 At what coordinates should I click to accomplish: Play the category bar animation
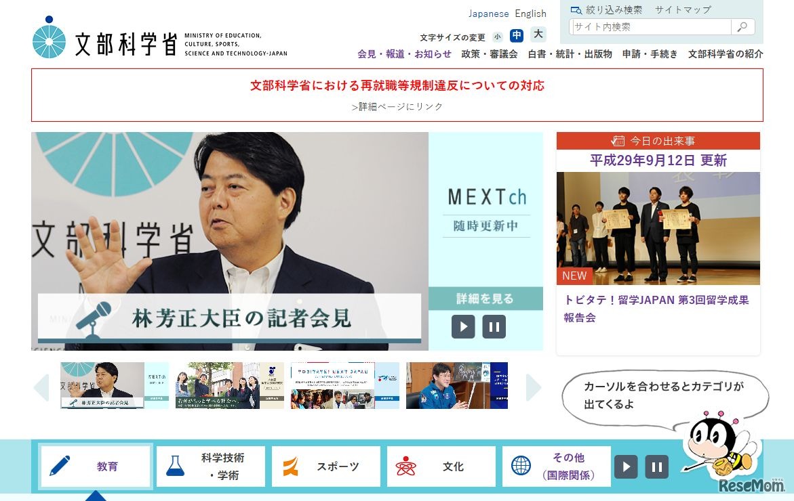click(x=625, y=466)
